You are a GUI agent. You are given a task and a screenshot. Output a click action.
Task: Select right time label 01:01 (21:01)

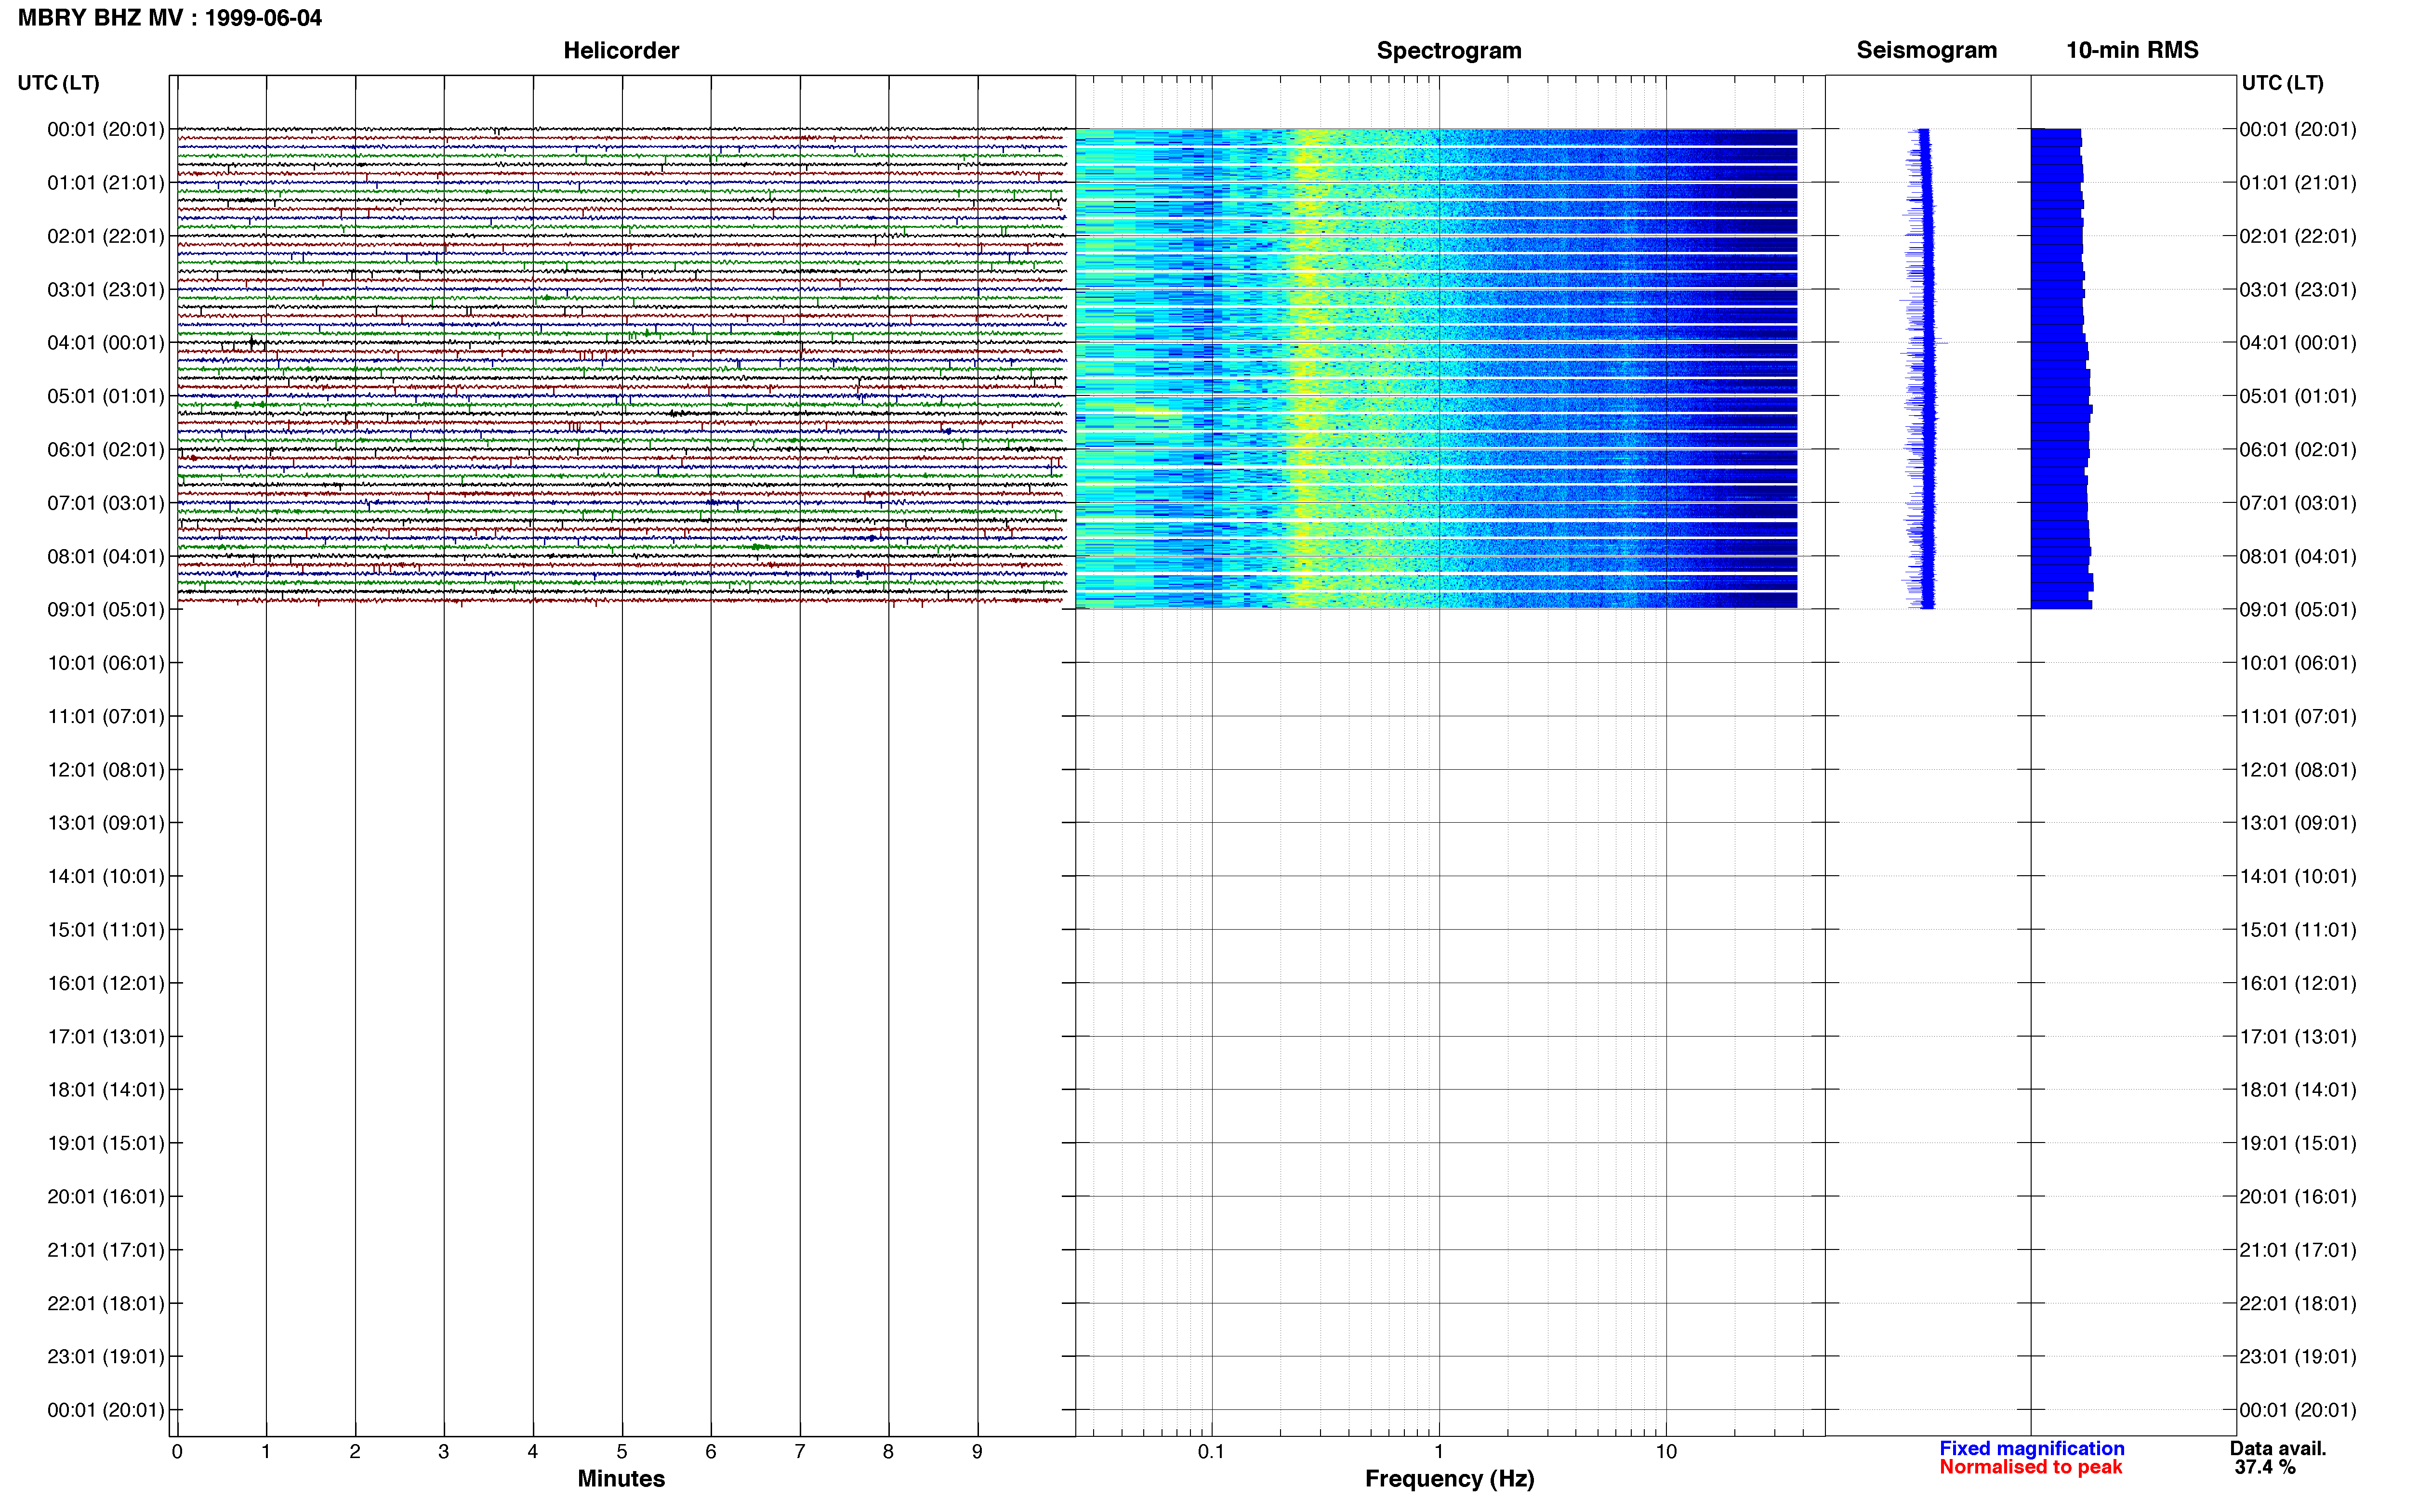click(2298, 183)
